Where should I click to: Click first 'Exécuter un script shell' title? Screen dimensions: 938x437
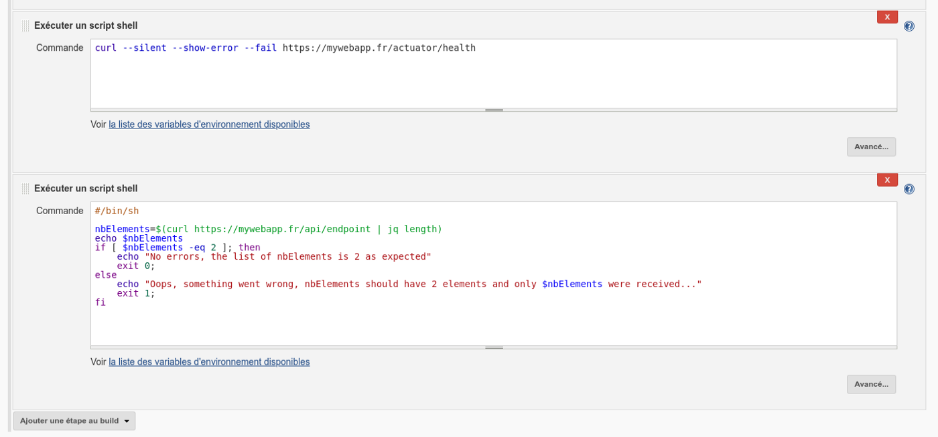[x=86, y=26]
